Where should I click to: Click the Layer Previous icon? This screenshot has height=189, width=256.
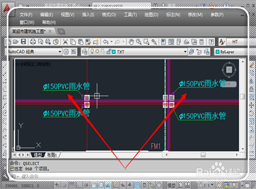coord(199,52)
